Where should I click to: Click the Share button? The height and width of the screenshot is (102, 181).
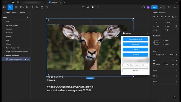[x=154, y=7]
